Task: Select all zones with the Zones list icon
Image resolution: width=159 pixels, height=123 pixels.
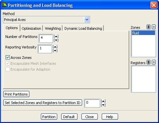Action: click(149, 27)
